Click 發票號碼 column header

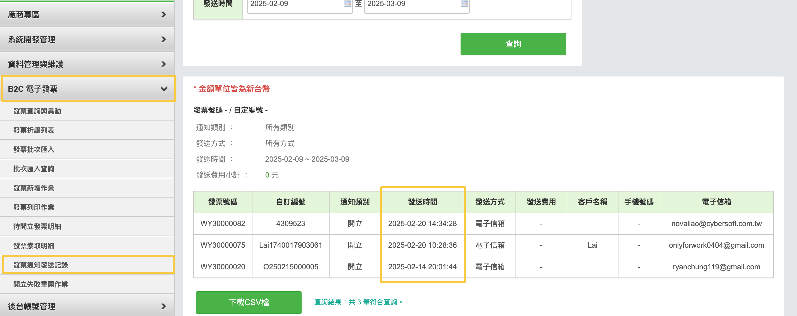(223, 202)
